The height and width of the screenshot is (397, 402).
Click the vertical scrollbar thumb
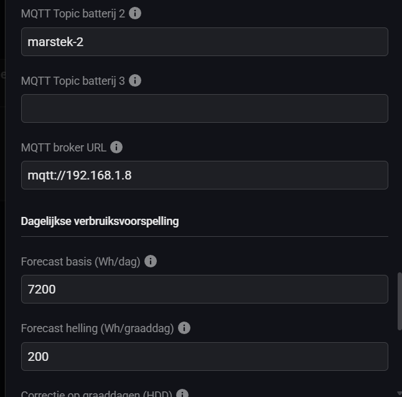[400, 300]
